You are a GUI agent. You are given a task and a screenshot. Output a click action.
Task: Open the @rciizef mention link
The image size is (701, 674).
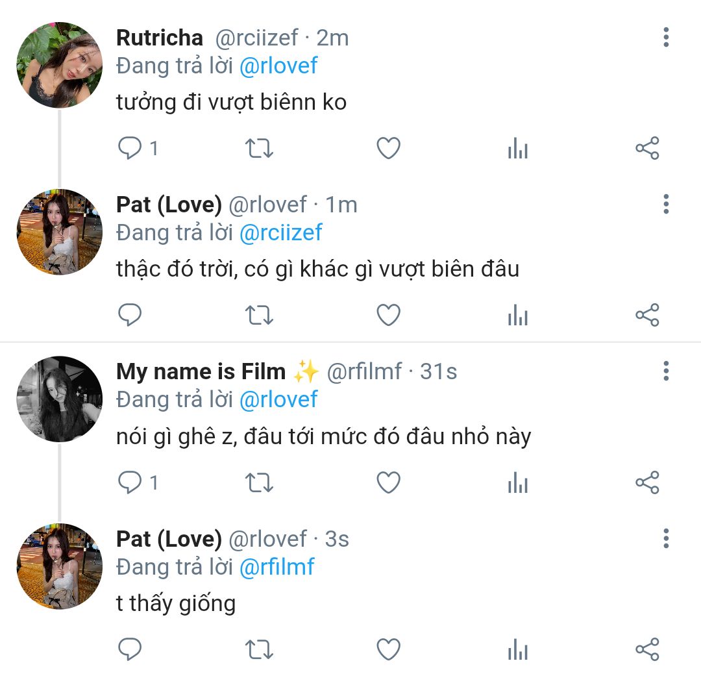280,232
